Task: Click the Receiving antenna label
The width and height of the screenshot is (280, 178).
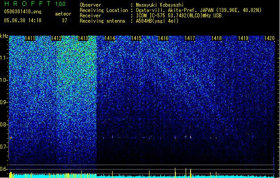Action: coord(102,21)
